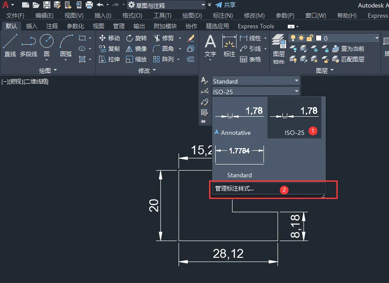This screenshot has width=389, height=283.
Task: Click the Fillet (圆角) tool
Action: coord(164,49)
